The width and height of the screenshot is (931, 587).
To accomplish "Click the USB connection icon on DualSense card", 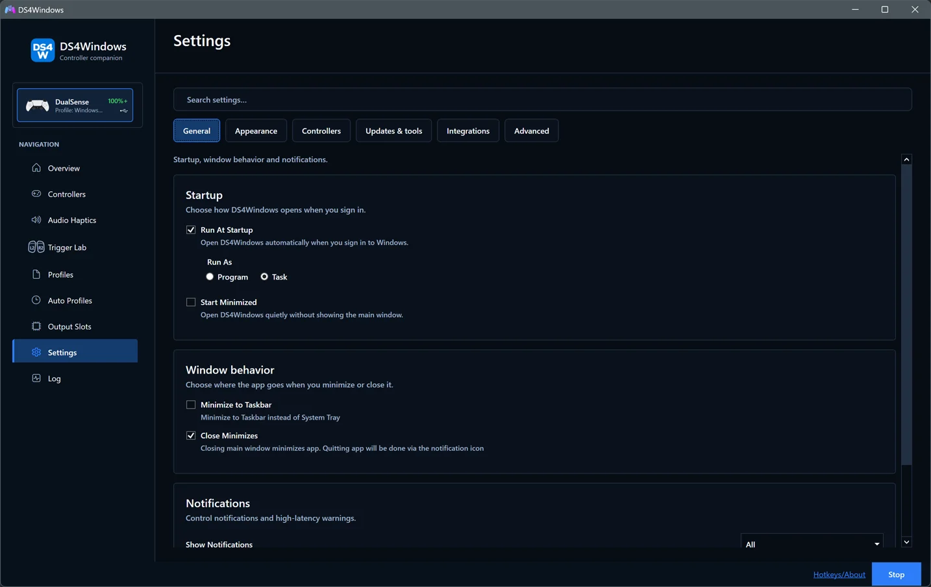I will (x=123, y=111).
